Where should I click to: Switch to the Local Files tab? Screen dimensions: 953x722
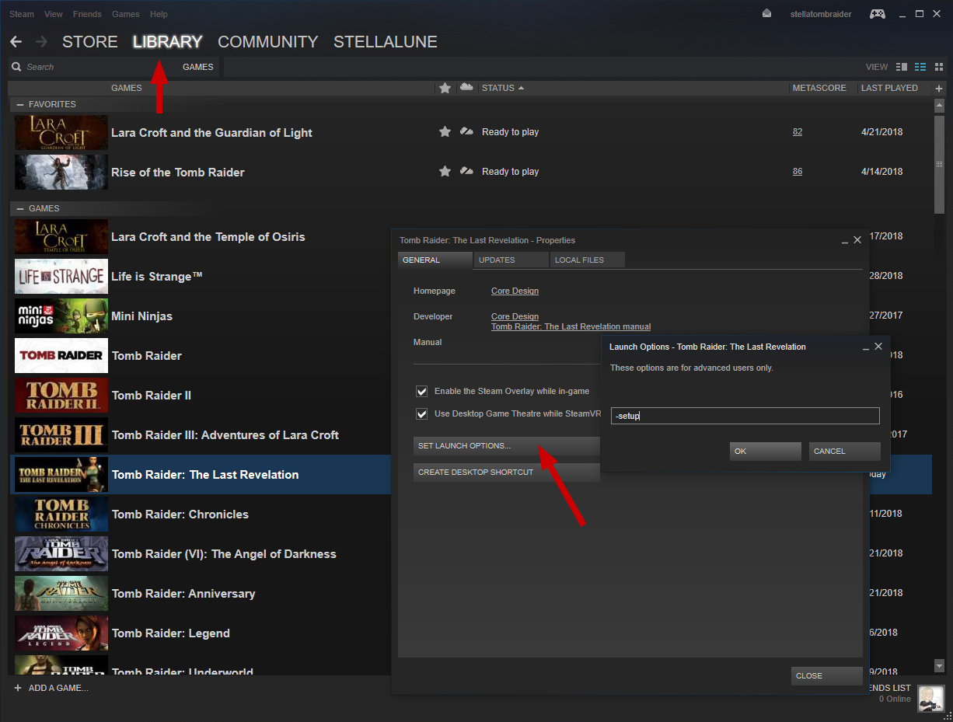pyautogui.click(x=579, y=260)
